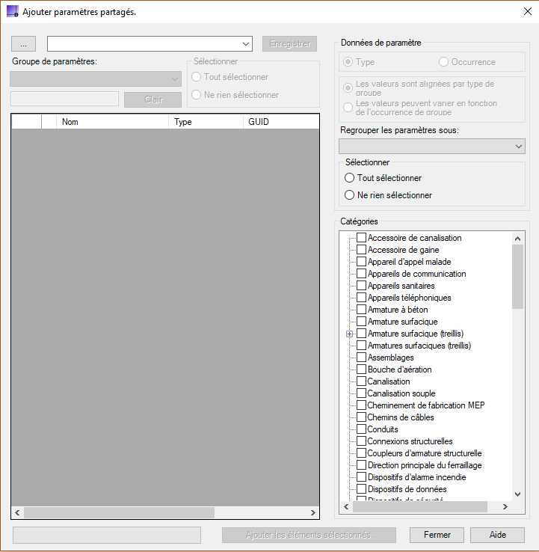Click categories horizontal scroll right arrow
The height and width of the screenshot is (552, 539).
click(505, 506)
